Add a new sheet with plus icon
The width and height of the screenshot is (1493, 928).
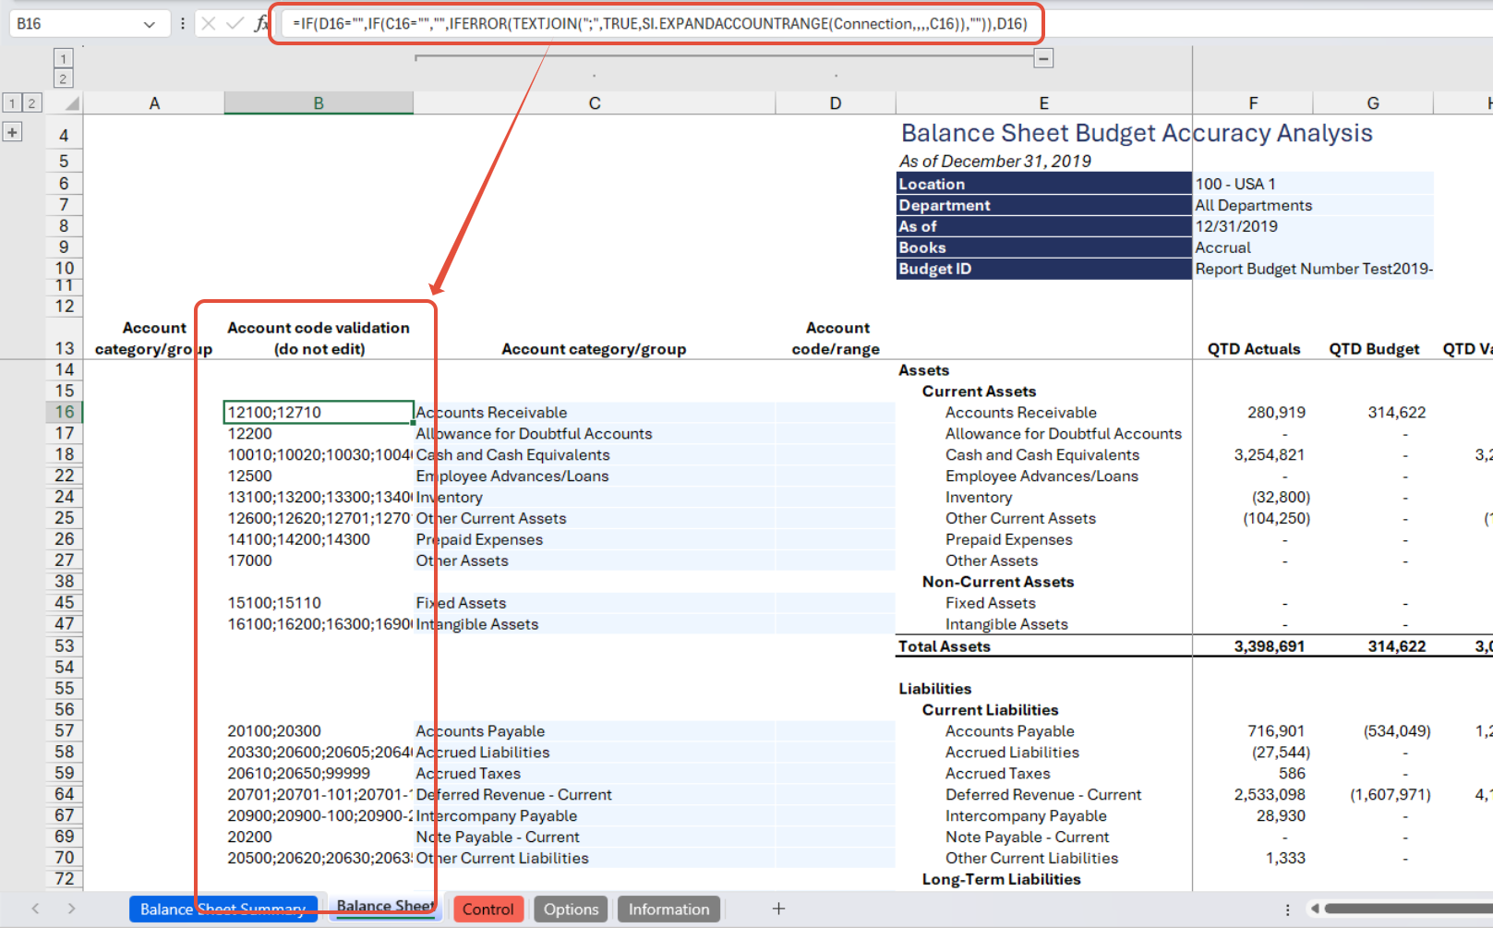click(x=778, y=909)
